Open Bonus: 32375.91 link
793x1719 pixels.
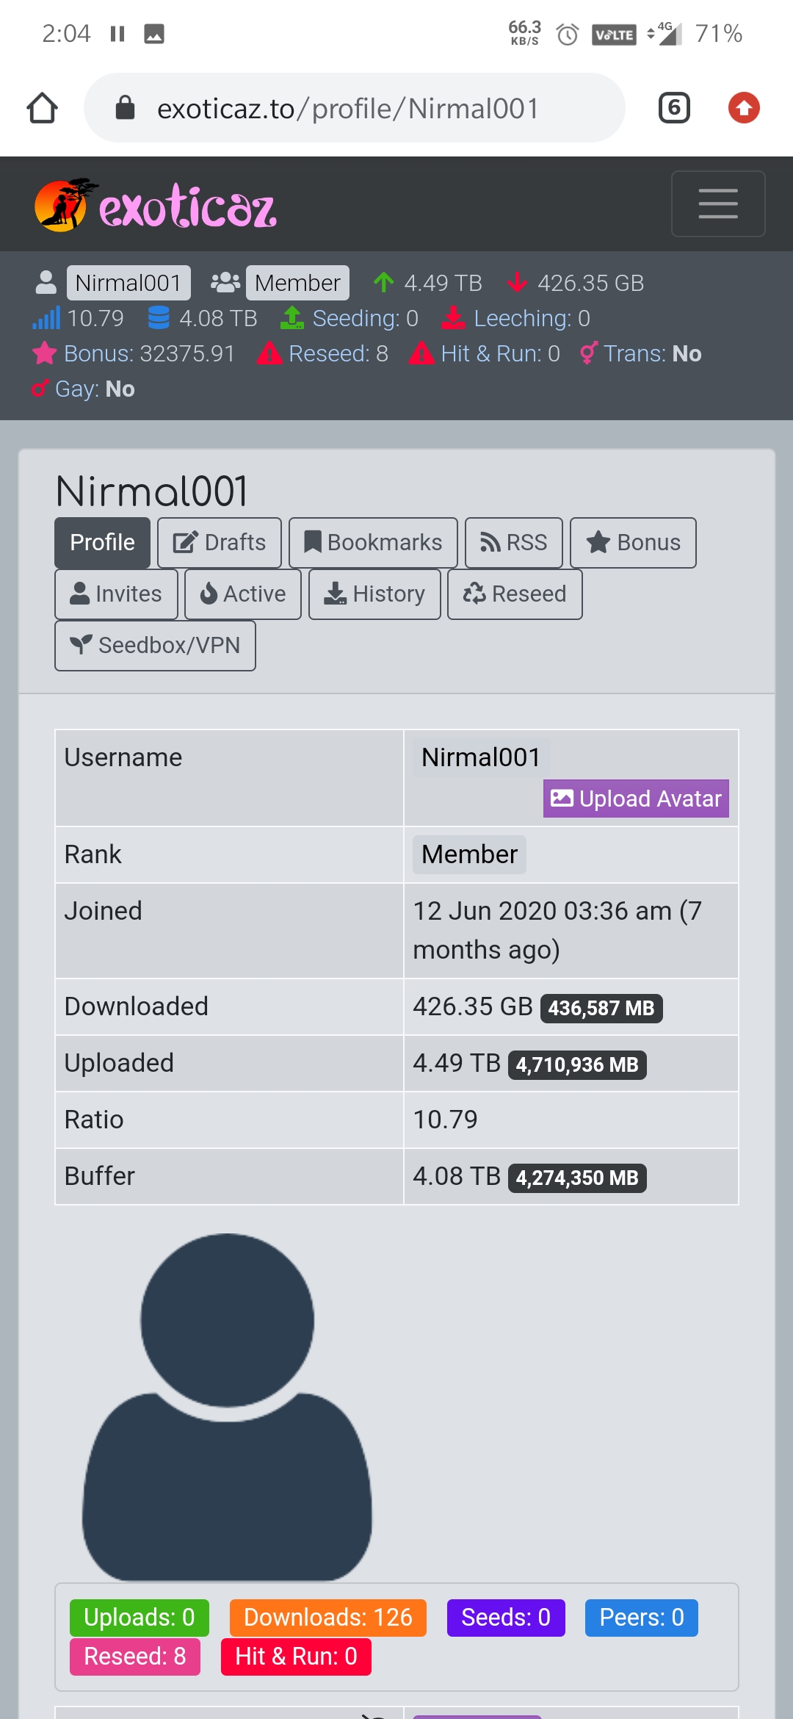pyautogui.click(x=149, y=353)
